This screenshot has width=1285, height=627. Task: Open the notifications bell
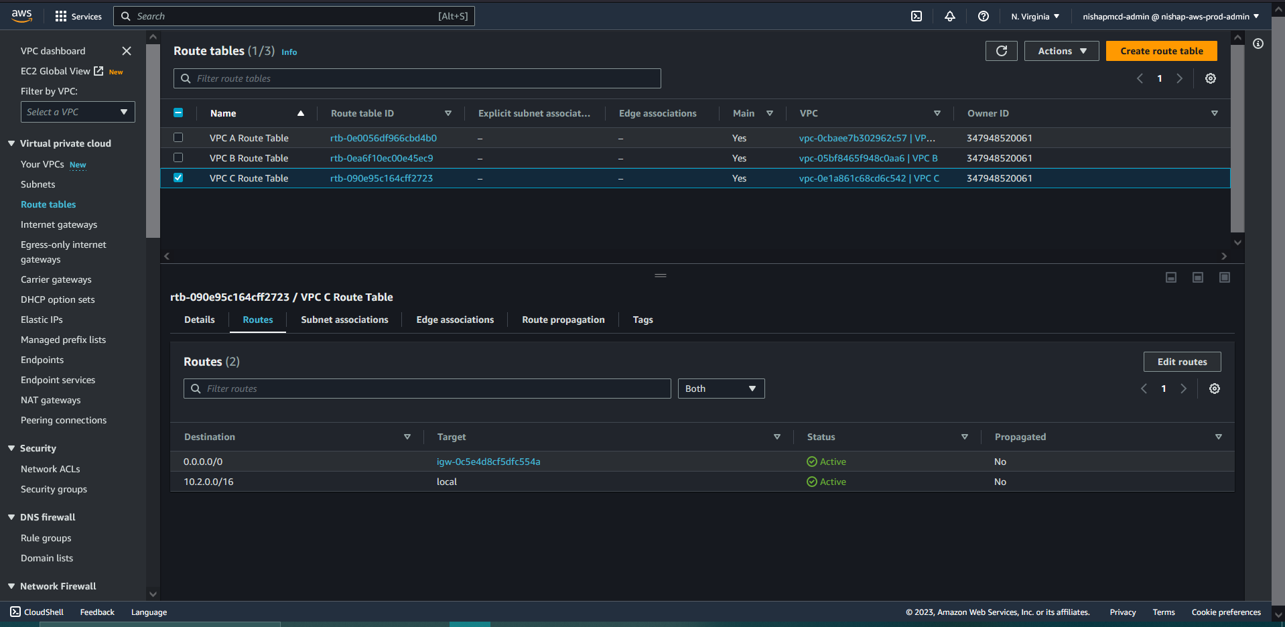tap(950, 16)
